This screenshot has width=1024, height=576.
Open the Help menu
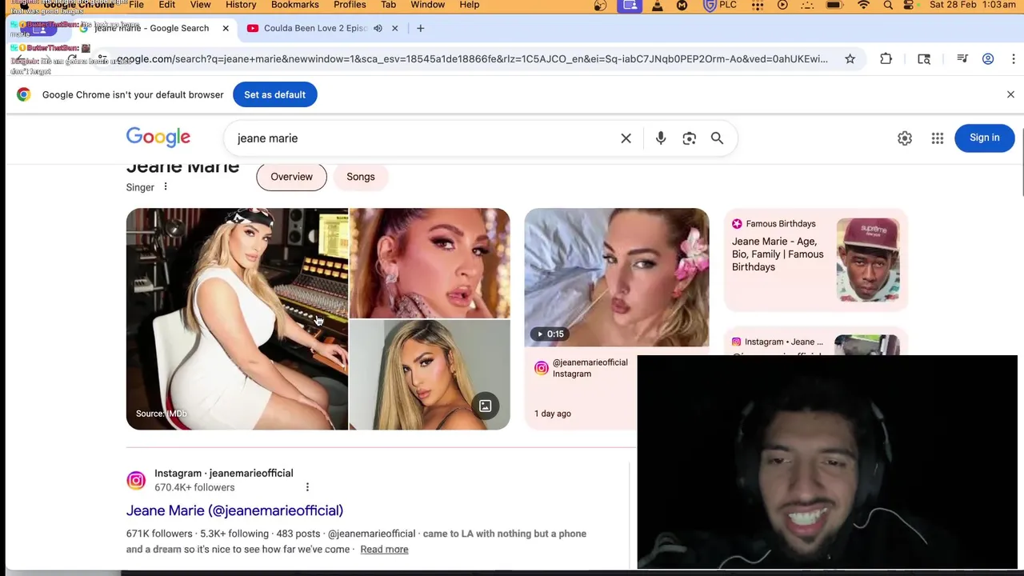[469, 5]
